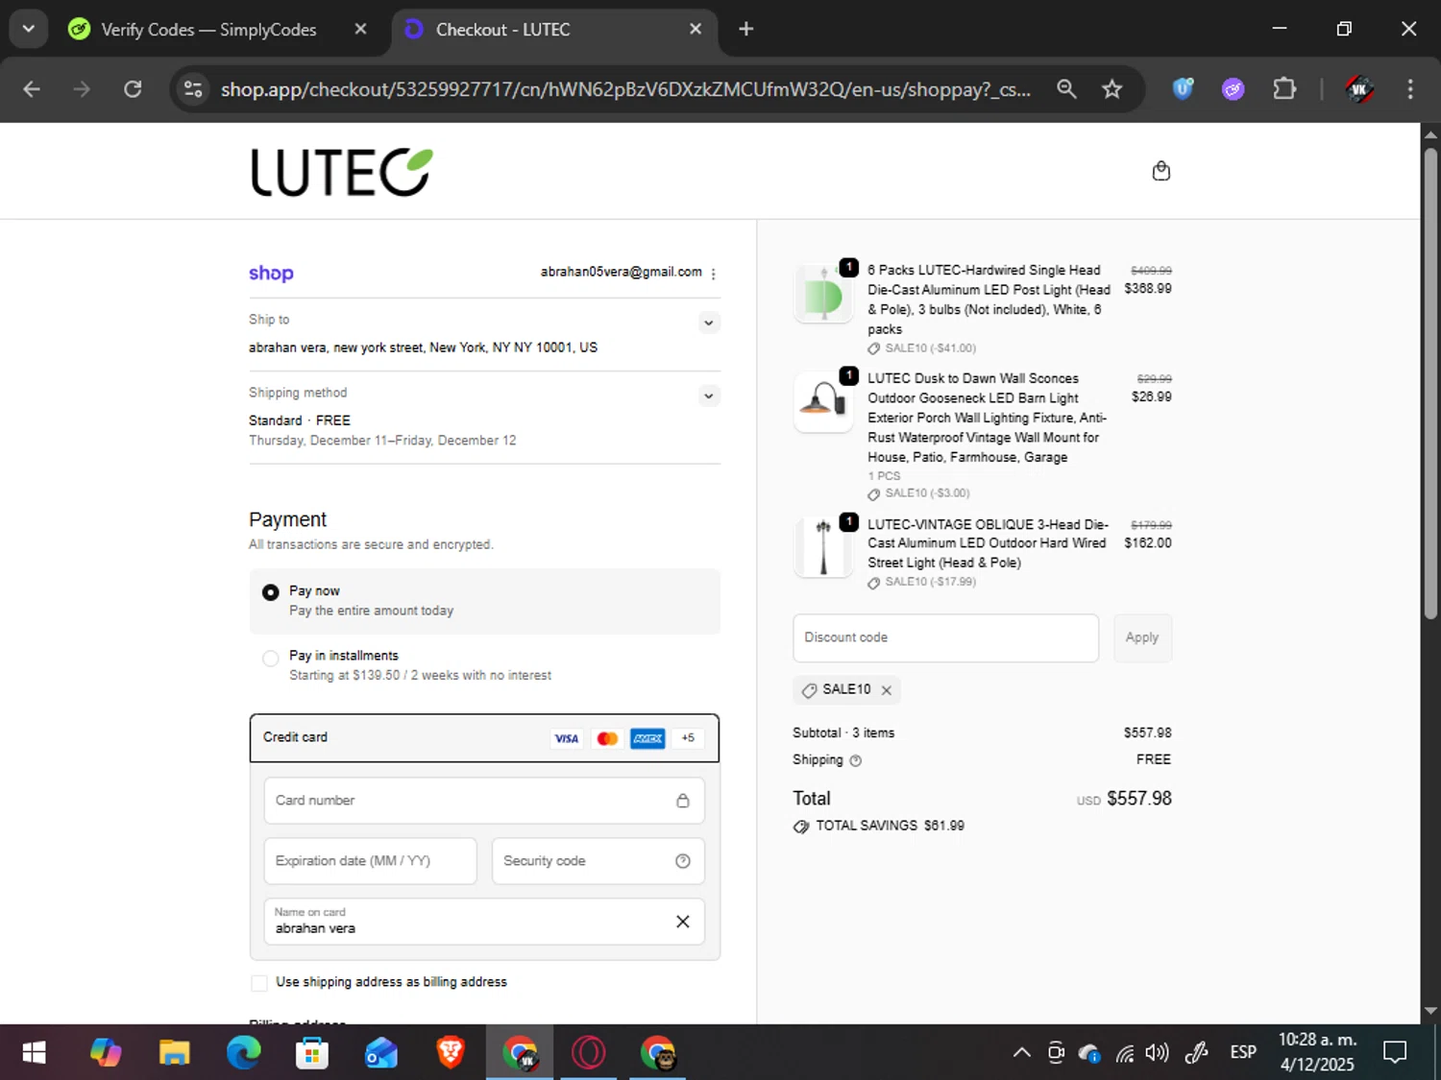This screenshot has height=1080, width=1441.
Task: Focus the Security code field
Action: click(598, 861)
